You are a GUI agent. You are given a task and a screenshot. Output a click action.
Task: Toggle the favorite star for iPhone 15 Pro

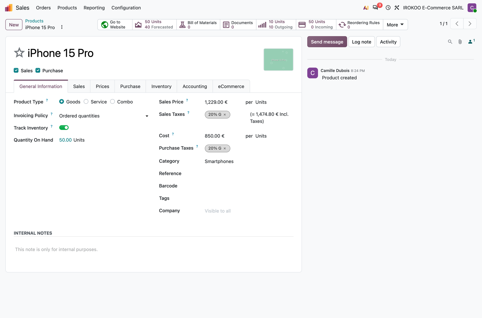(x=19, y=53)
